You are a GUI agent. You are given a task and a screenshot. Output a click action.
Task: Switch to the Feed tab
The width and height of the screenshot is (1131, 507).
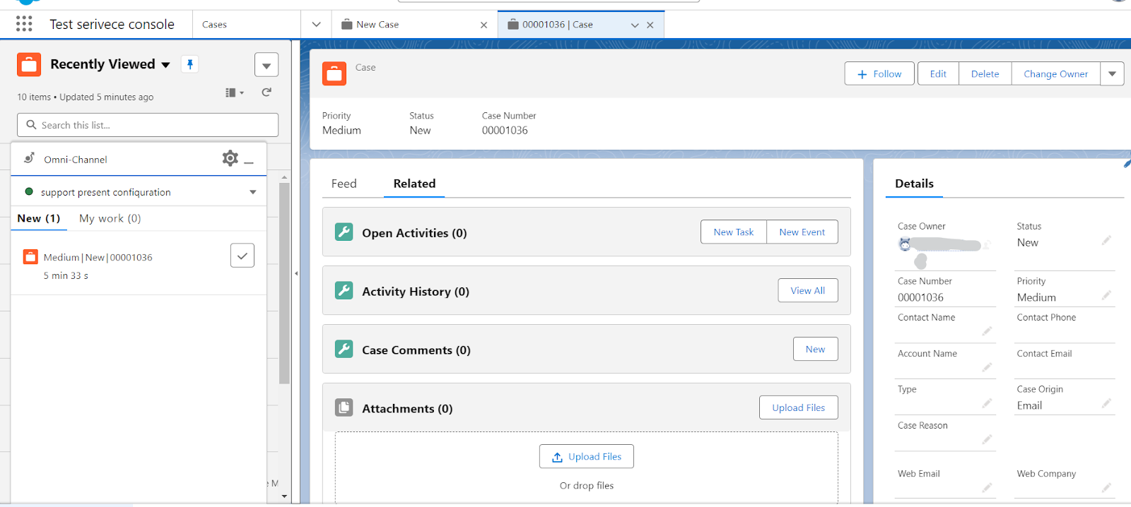tap(344, 184)
